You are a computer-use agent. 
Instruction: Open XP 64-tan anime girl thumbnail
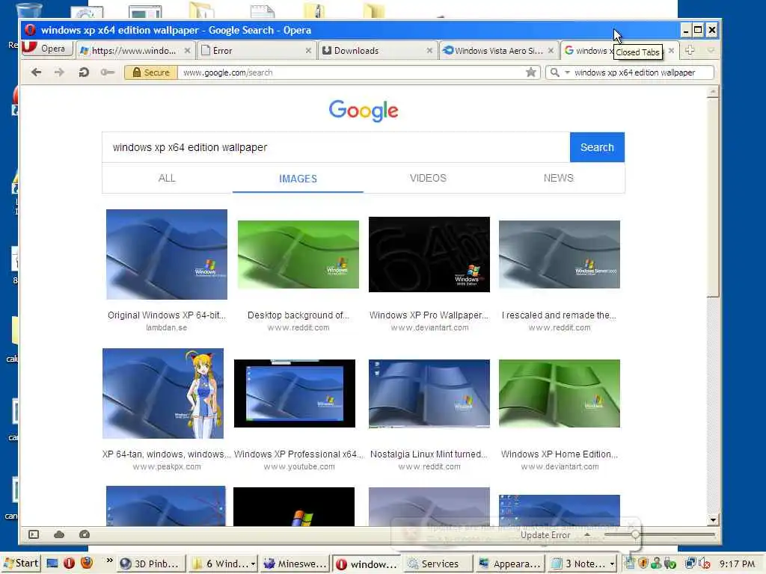pyautogui.click(x=163, y=393)
